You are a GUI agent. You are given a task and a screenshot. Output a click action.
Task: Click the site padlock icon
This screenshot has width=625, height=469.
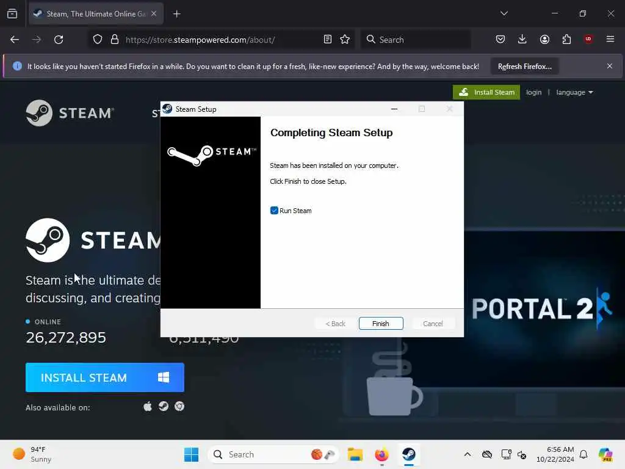click(115, 40)
